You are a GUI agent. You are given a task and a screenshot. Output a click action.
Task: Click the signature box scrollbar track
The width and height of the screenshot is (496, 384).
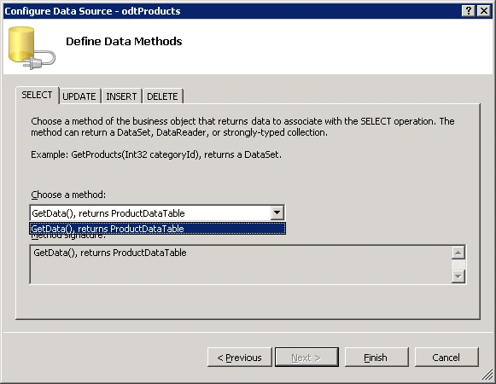458,265
